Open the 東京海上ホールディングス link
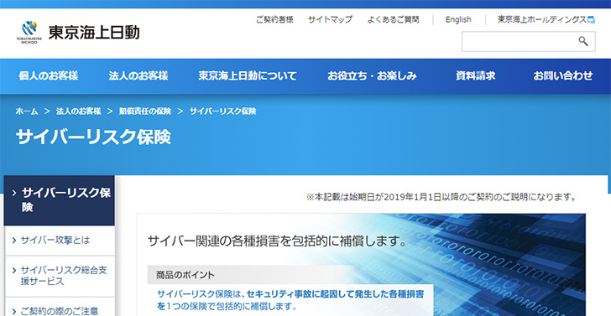611x316 pixels. pos(542,19)
